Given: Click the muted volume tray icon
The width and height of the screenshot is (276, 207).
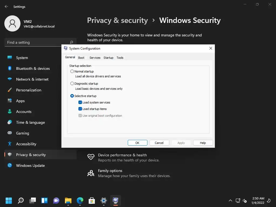Looking at the screenshot, I should [x=245, y=201].
